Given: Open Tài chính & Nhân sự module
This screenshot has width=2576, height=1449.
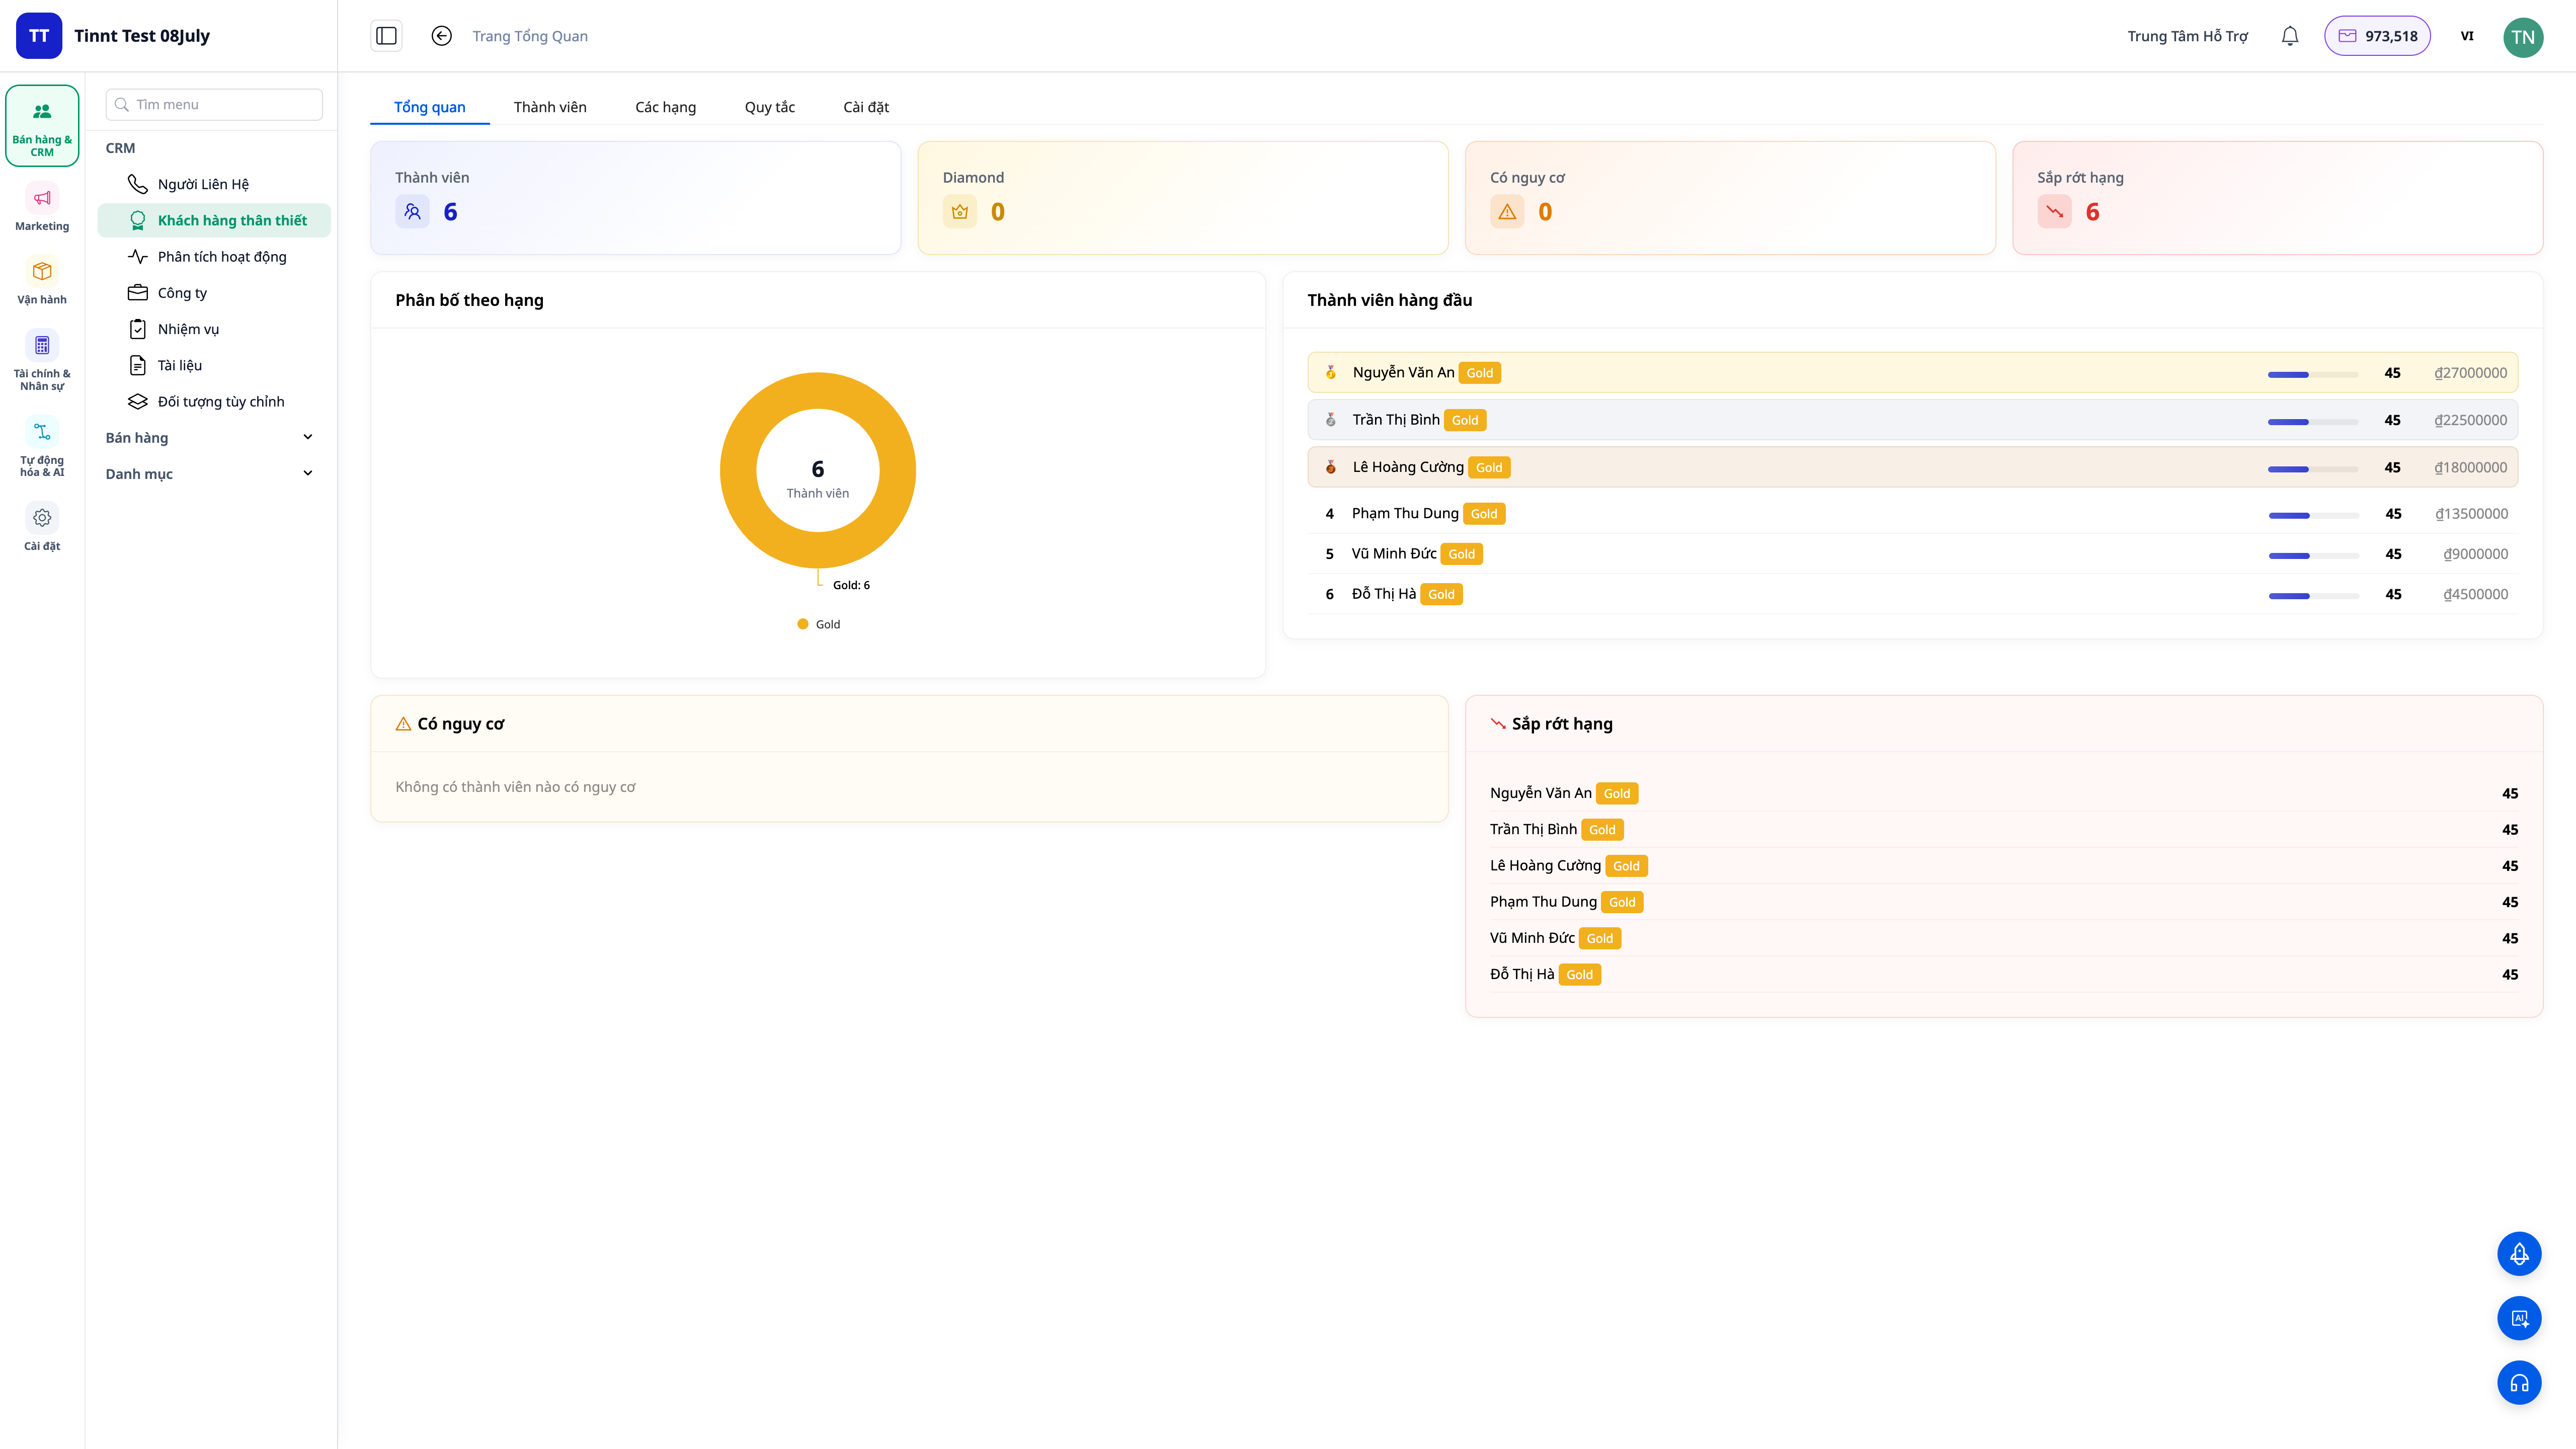Looking at the screenshot, I should 42,361.
